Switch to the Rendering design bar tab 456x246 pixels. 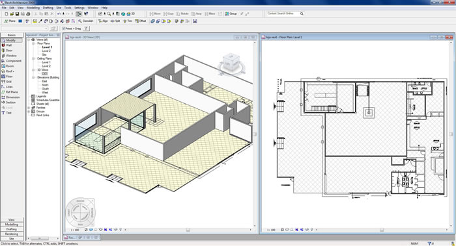click(12, 234)
